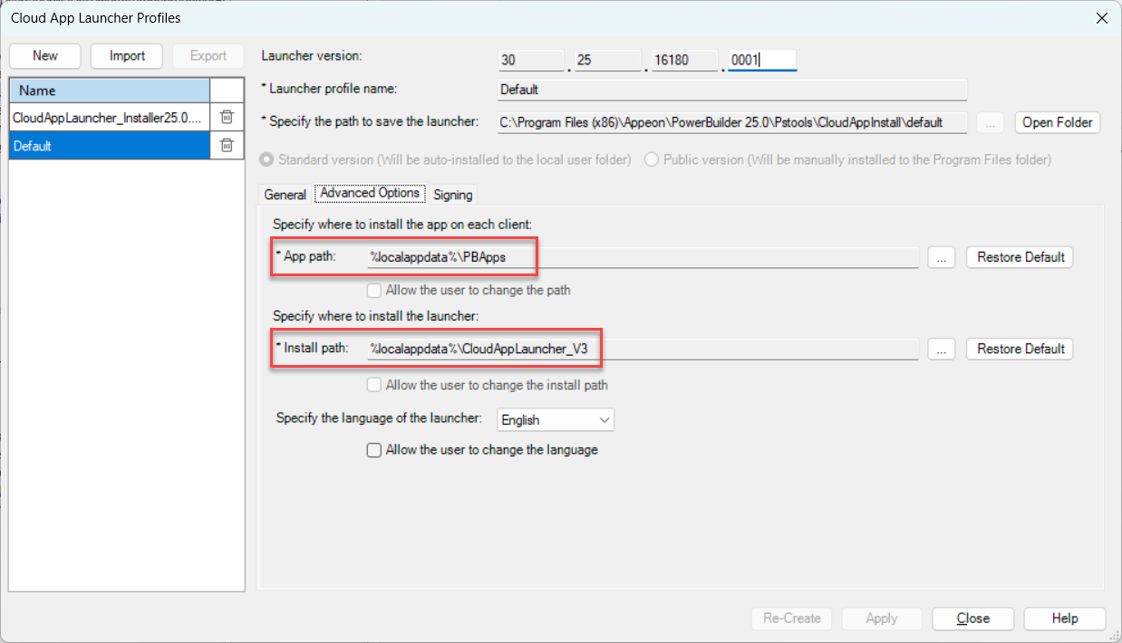Click the Import button
This screenshot has width=1122, height=643.
tap(127, 56)
